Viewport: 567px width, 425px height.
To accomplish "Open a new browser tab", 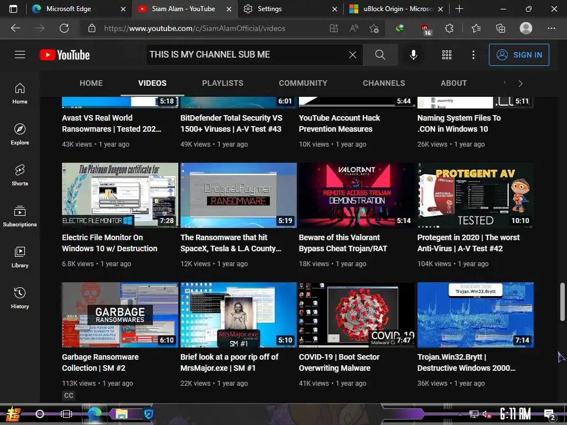I will pyautogui.click(x=459, y=9).
